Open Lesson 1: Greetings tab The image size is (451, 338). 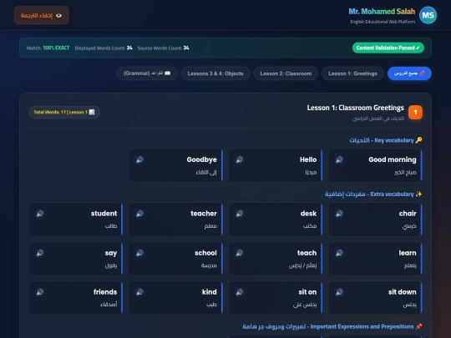(x=352, y=73)
